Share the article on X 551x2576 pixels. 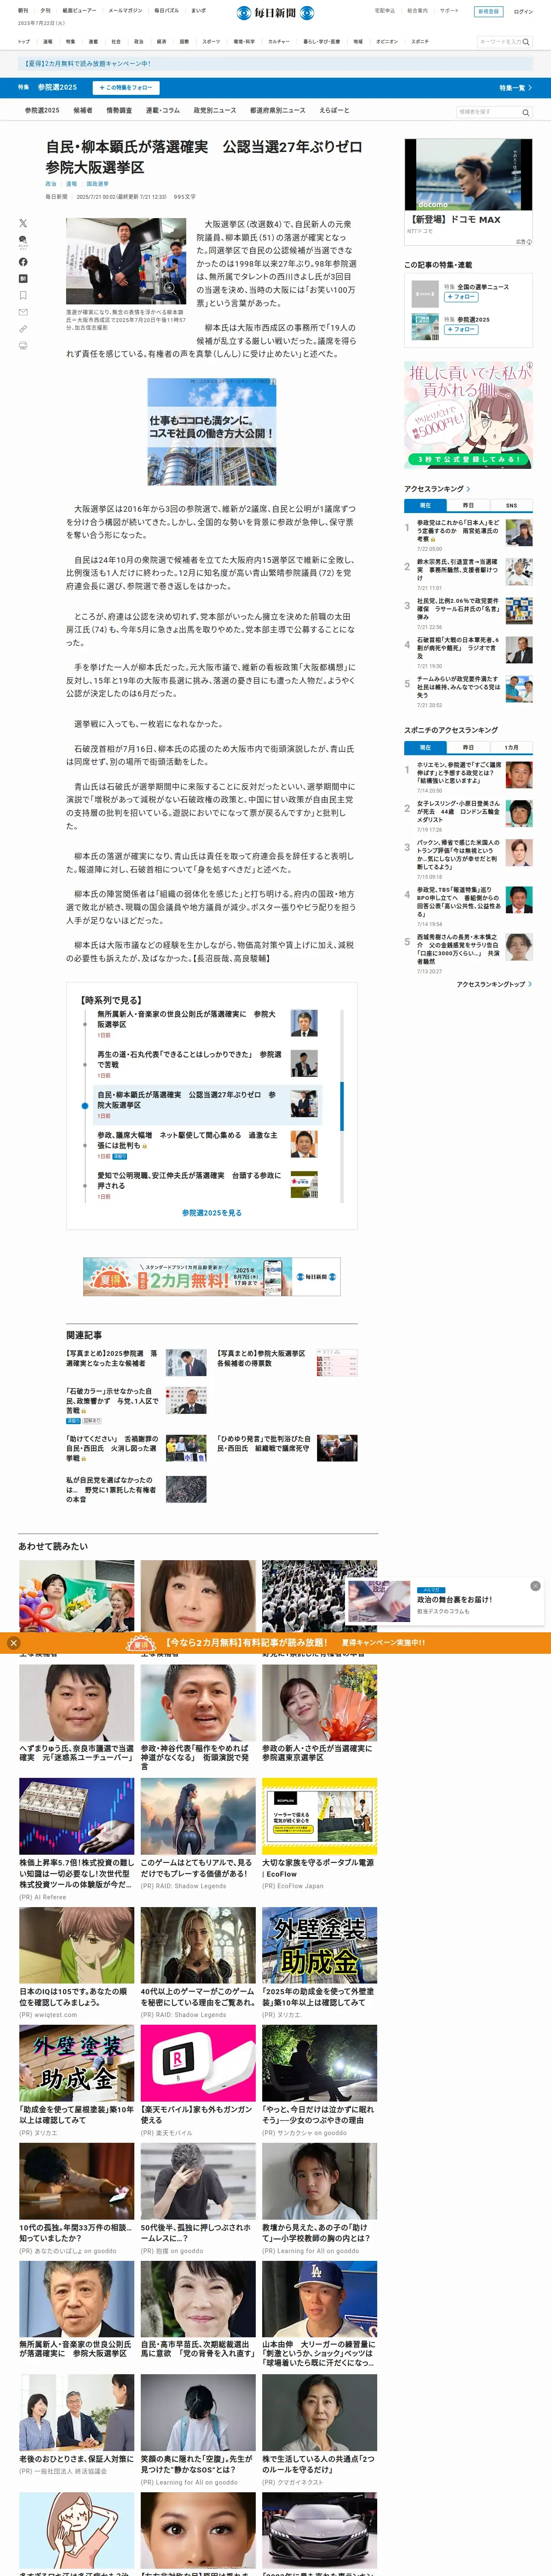coord(23,223)
